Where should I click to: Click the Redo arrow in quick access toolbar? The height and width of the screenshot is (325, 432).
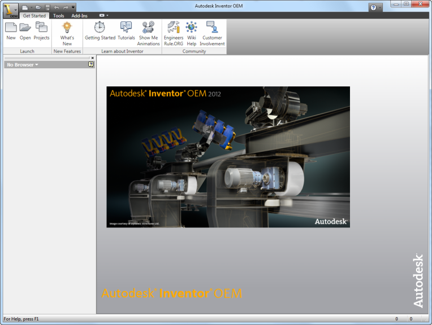click(x=66, y=7)
